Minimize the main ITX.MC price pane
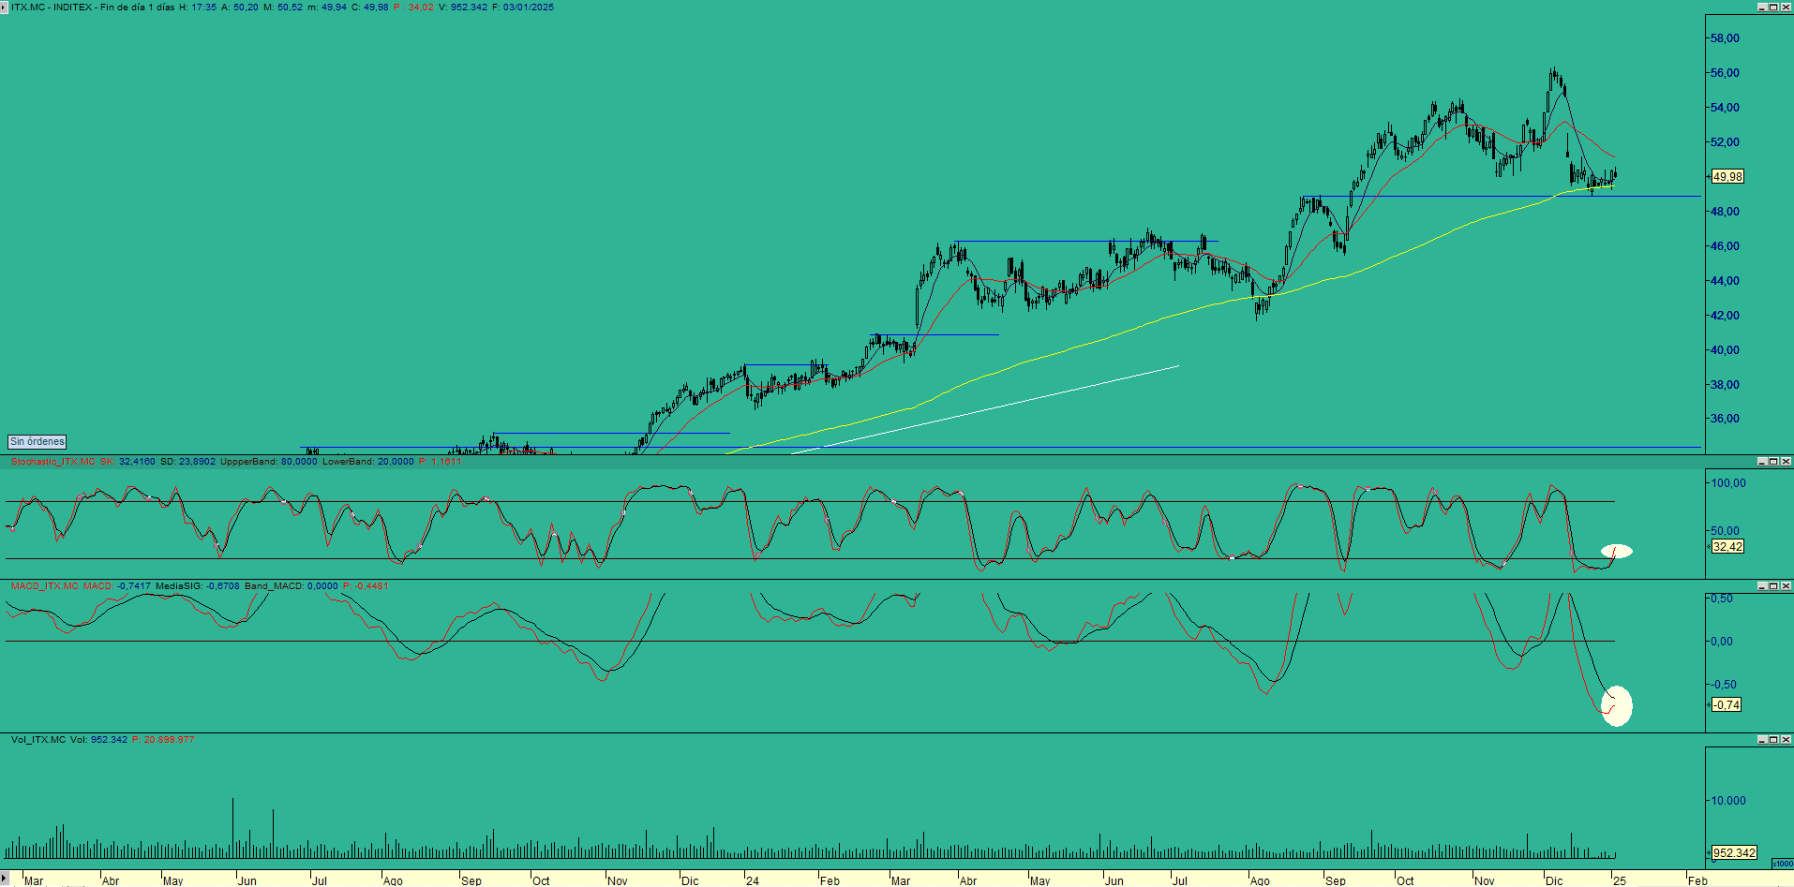 tap(1761, 7)
